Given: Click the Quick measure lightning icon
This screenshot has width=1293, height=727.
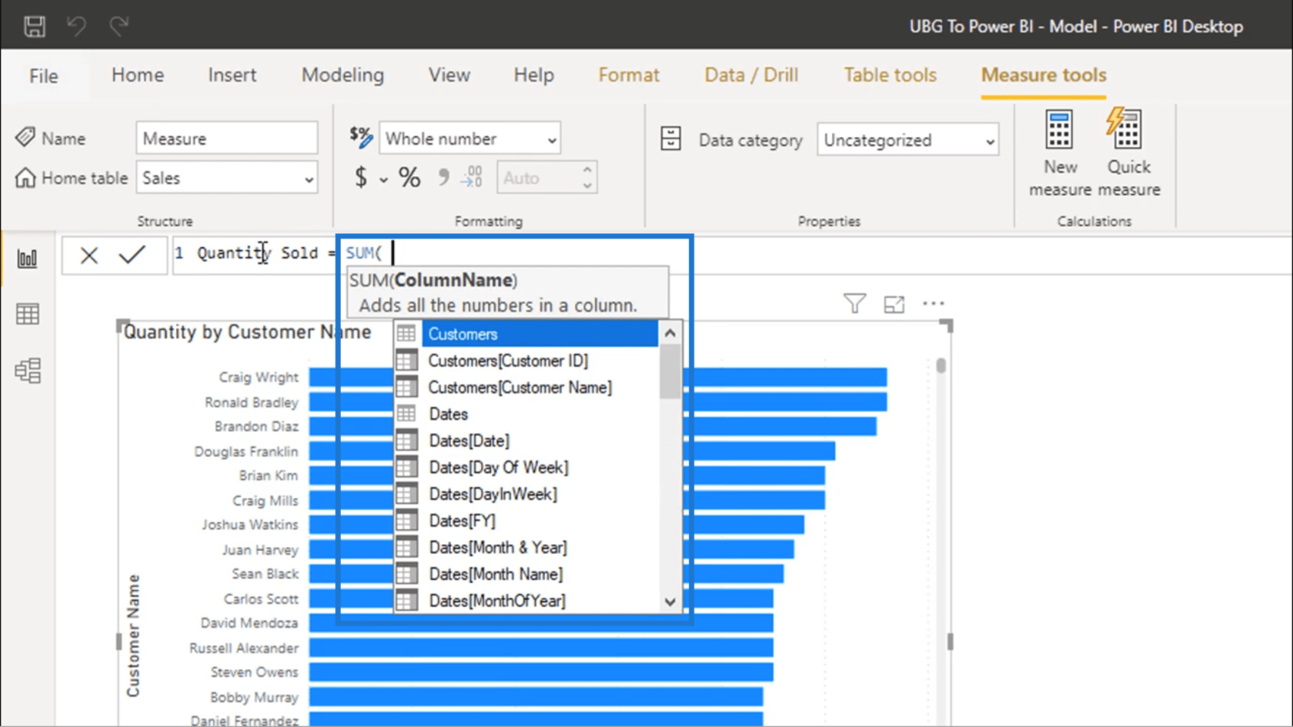Looking at the screenshot, I should pos(1124,128).
